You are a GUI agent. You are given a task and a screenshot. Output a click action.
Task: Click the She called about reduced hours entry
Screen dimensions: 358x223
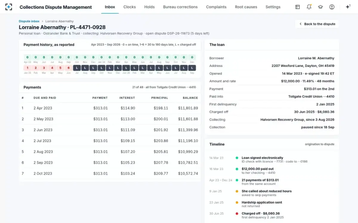pos(266,193)
